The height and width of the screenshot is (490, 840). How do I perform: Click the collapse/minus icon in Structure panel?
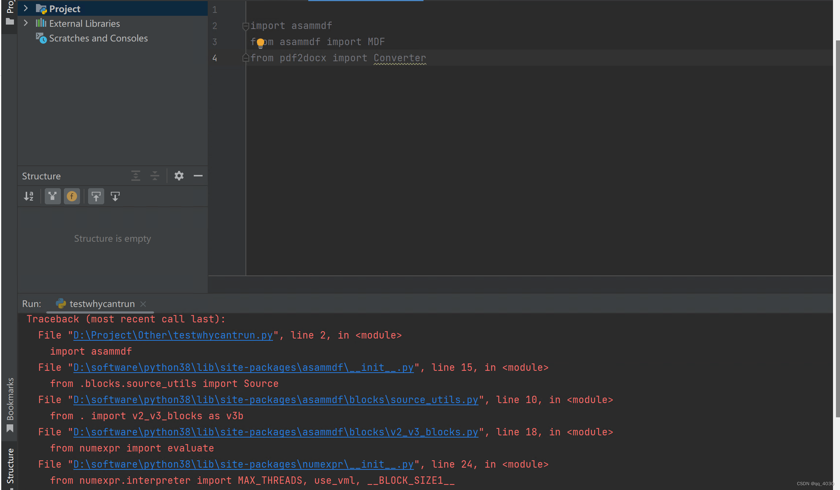[x=198, y=176]
